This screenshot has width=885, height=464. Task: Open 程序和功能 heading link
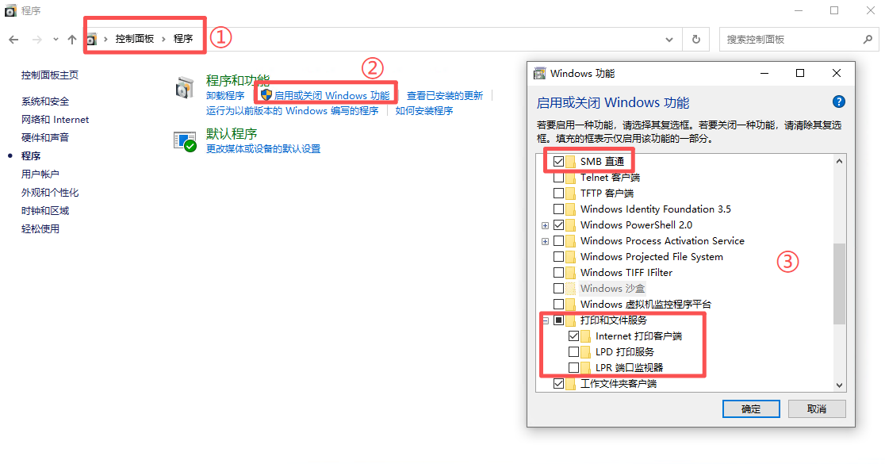[238, 80]
